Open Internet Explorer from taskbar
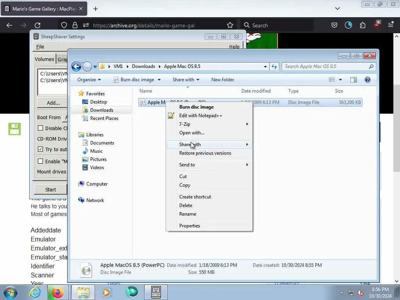This screenshot has width=400, height=300. point(35,292)
